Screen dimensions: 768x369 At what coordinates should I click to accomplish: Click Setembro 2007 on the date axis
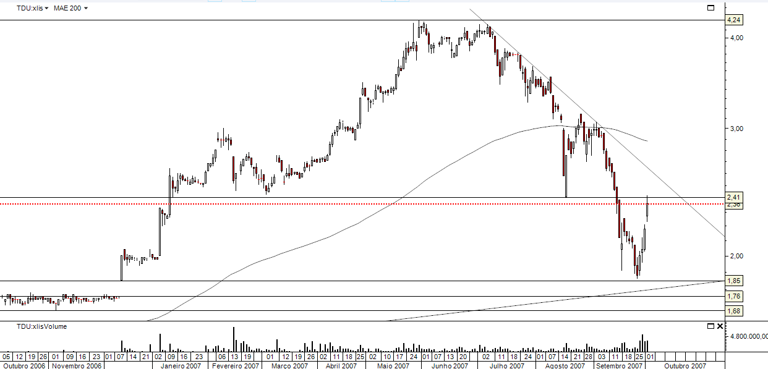tap(620, 365)
